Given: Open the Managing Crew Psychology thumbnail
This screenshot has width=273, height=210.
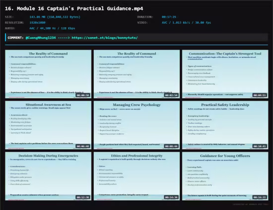Looking at the screenshot, I should click(x=136, y=125).
